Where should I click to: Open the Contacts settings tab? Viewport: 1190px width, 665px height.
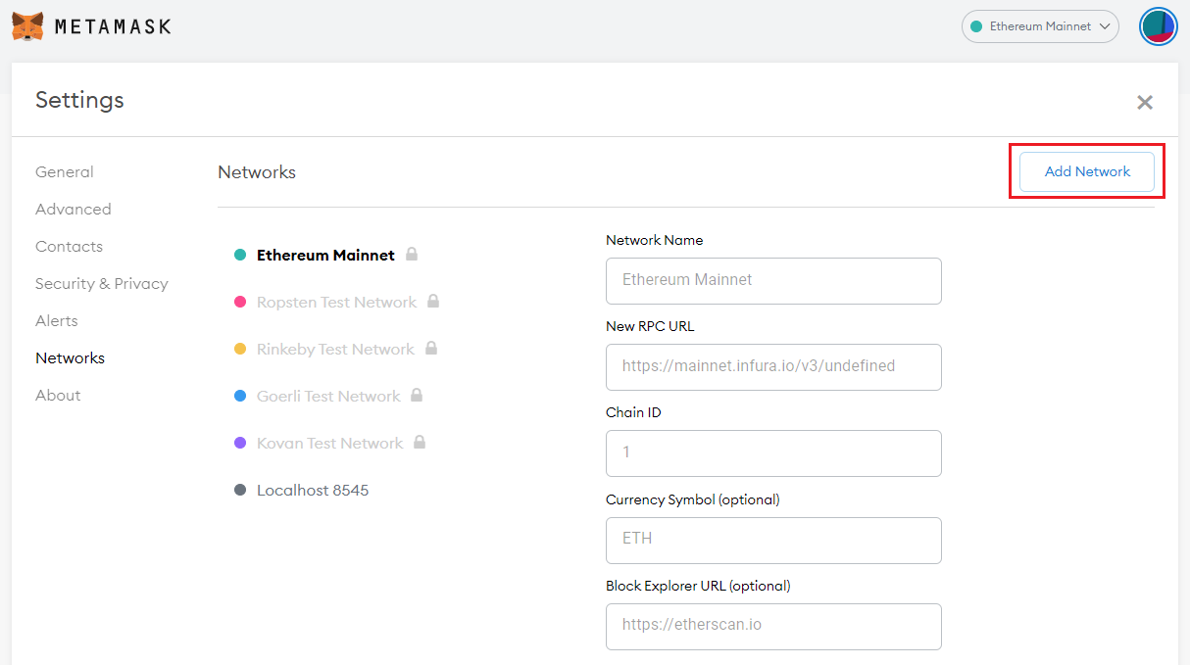pyautogui.click(x=69, y=247)
